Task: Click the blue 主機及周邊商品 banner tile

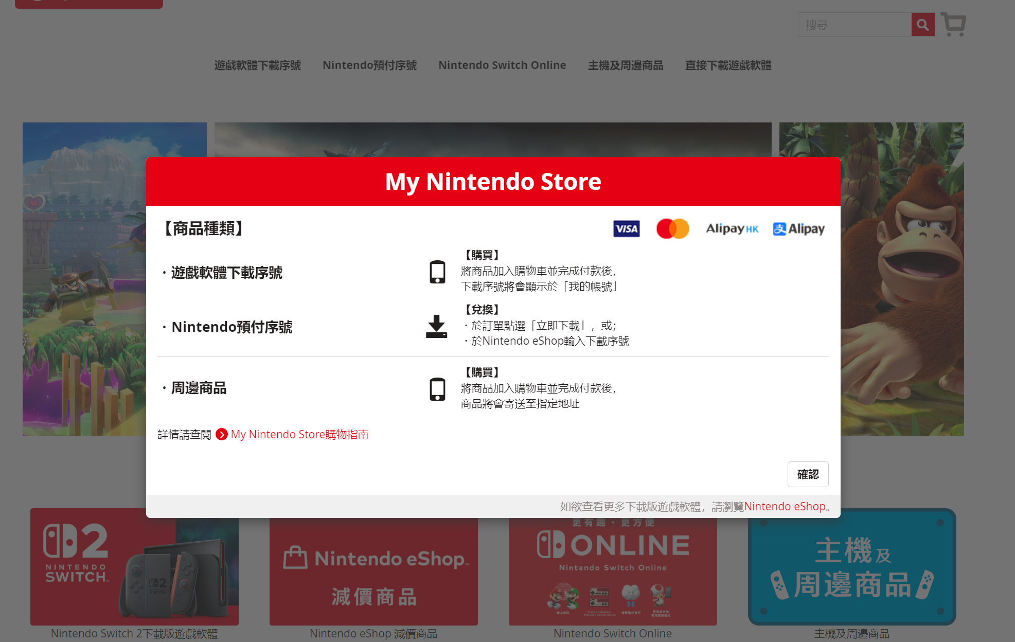Action: coord(852,567)
